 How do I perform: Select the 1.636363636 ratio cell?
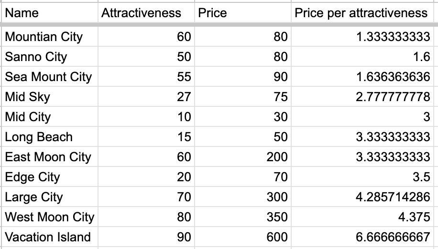(363, 77)
